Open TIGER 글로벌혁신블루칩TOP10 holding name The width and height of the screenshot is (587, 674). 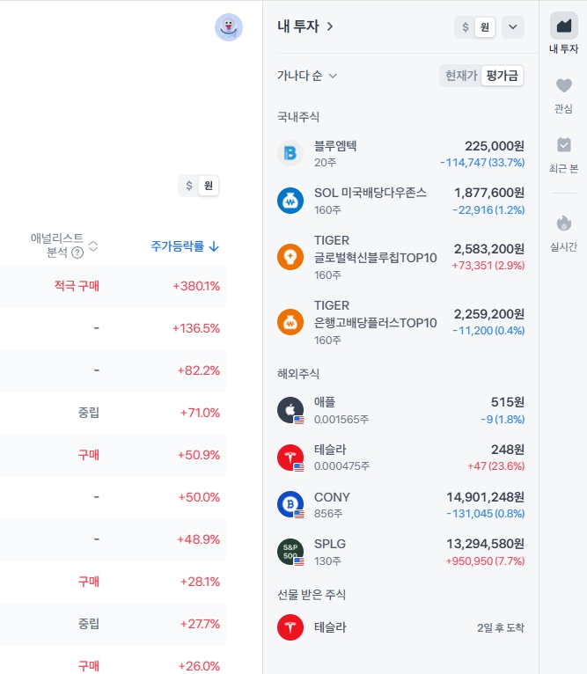[376, 249]
